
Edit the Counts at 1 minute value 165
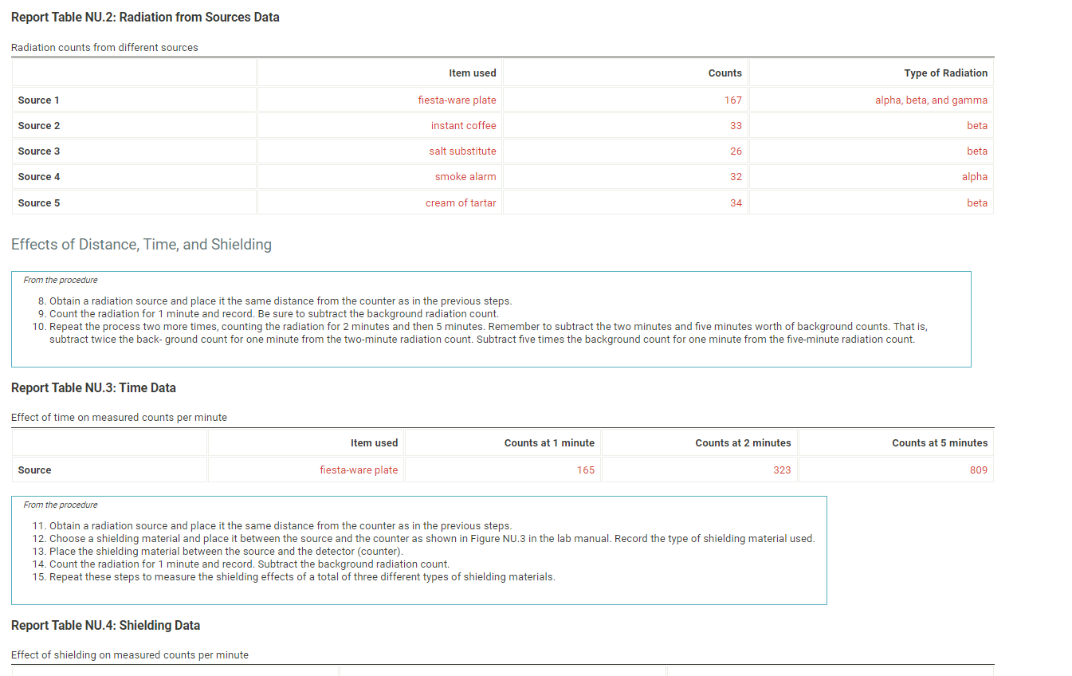tap(586, 470)
